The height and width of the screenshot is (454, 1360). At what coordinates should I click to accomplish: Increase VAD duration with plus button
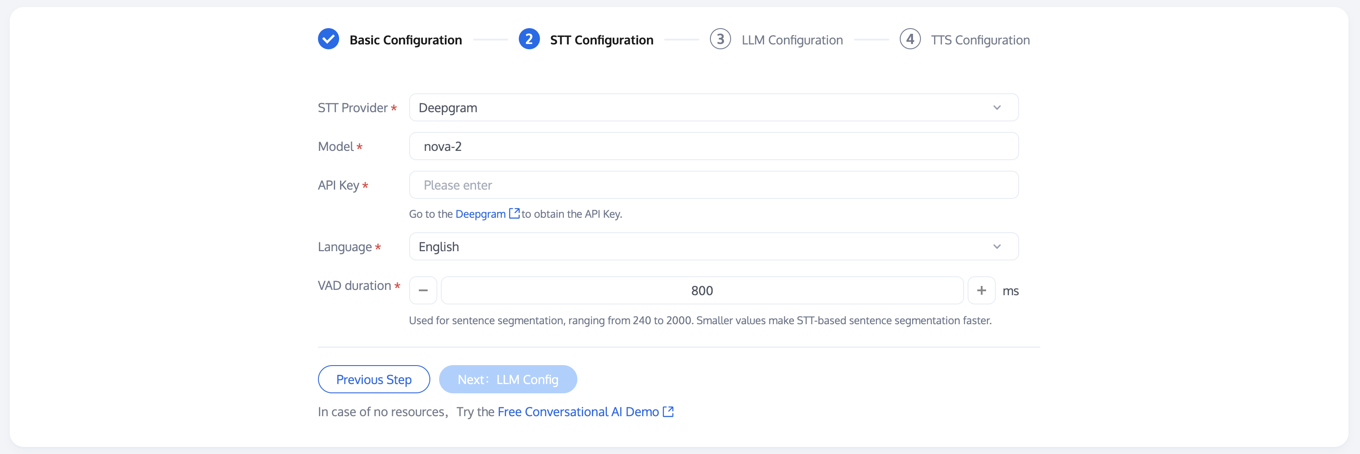click(981, 290)
